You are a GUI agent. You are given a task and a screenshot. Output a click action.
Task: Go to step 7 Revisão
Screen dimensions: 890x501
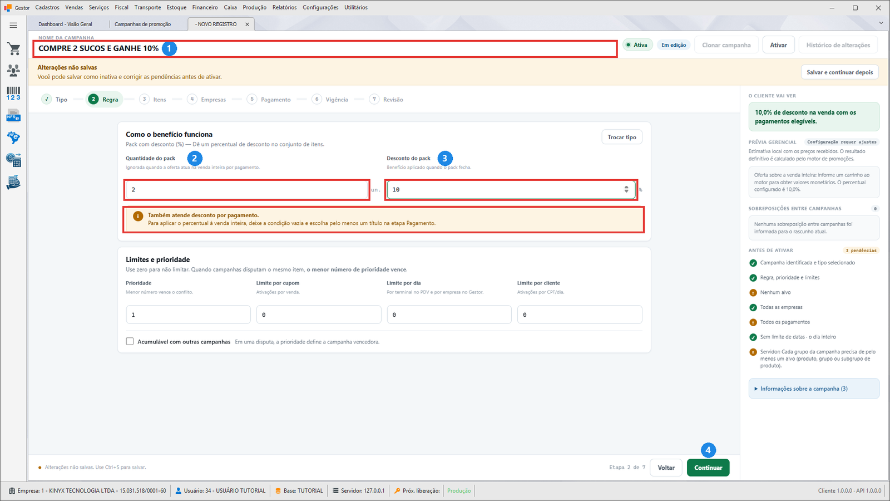tap(387, 99)
